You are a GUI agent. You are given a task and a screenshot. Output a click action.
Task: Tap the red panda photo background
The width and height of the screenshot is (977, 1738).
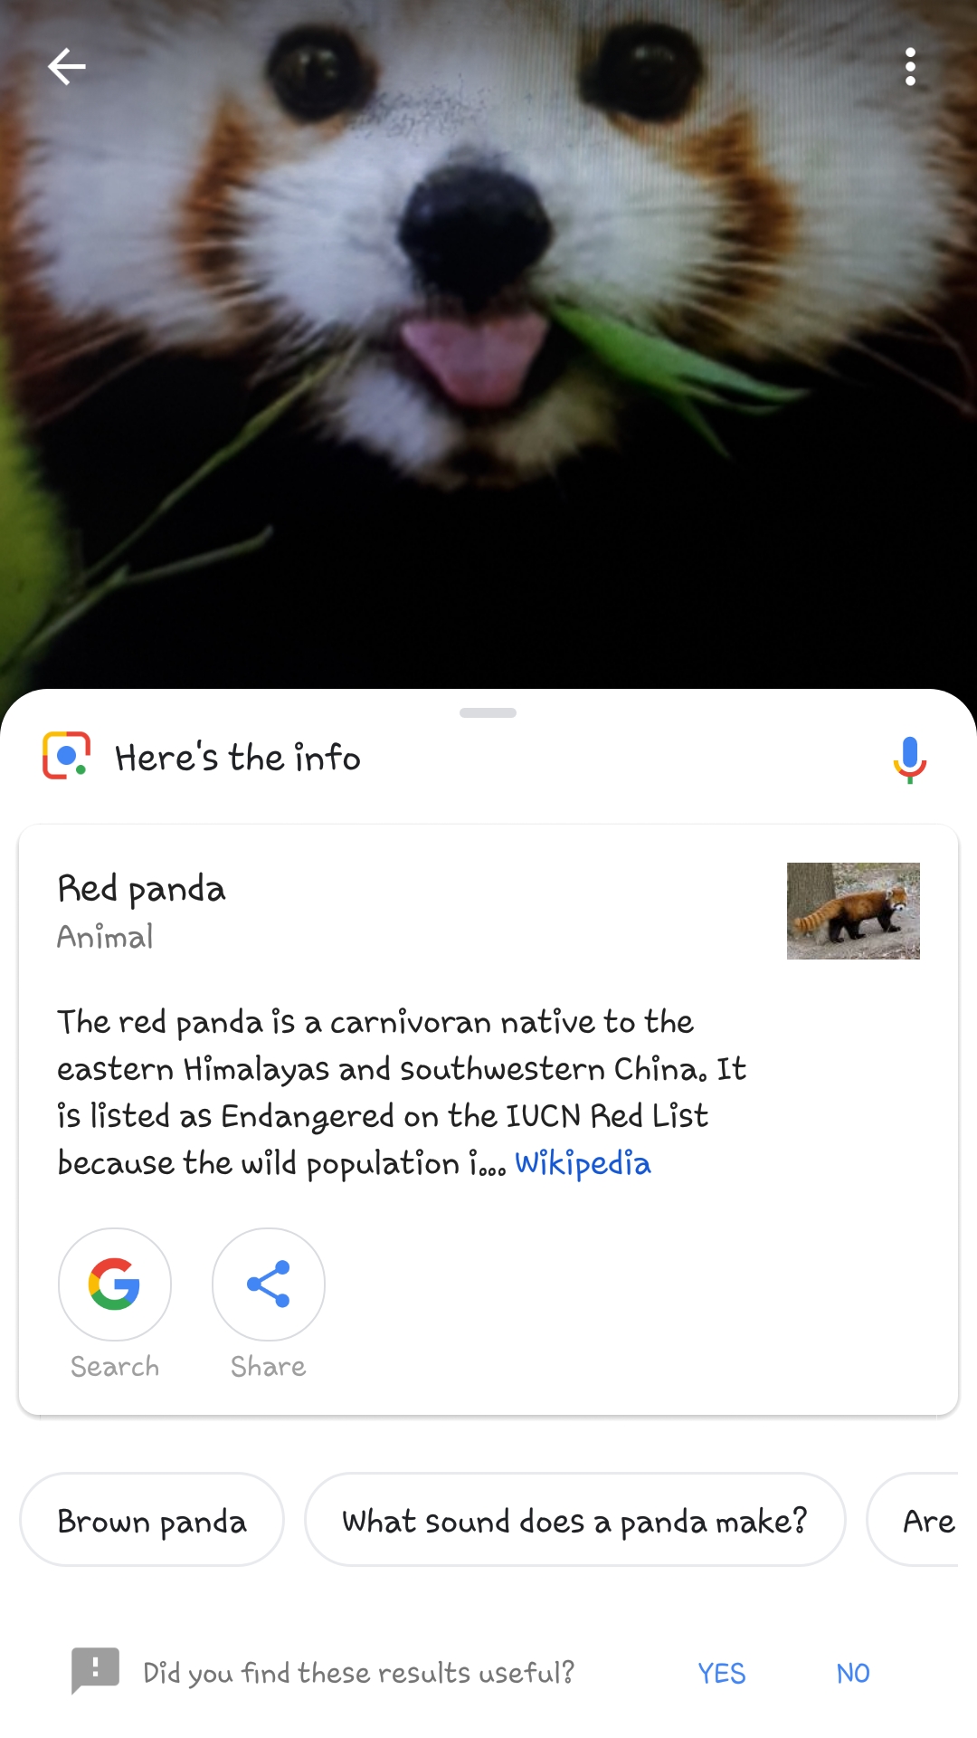pos(488,344)
